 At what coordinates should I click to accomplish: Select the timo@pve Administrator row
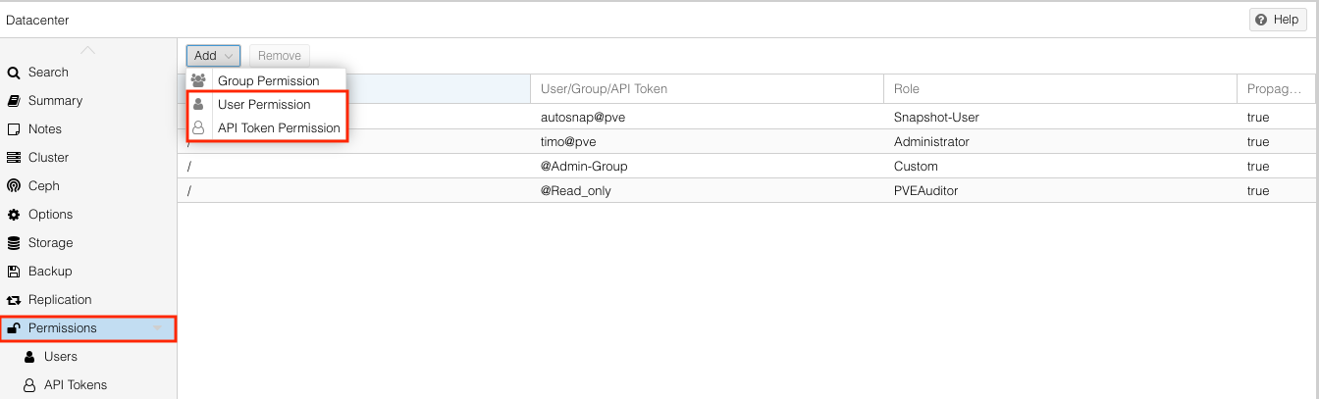click(x=746, y=142)
